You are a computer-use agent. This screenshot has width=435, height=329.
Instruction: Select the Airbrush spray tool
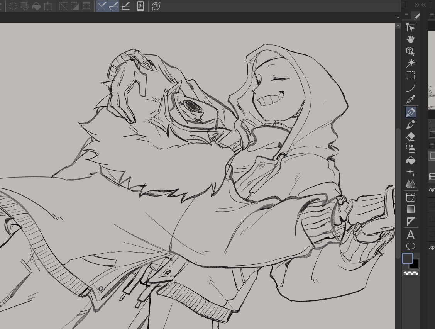pyautogui.click(x=410, y=148)
